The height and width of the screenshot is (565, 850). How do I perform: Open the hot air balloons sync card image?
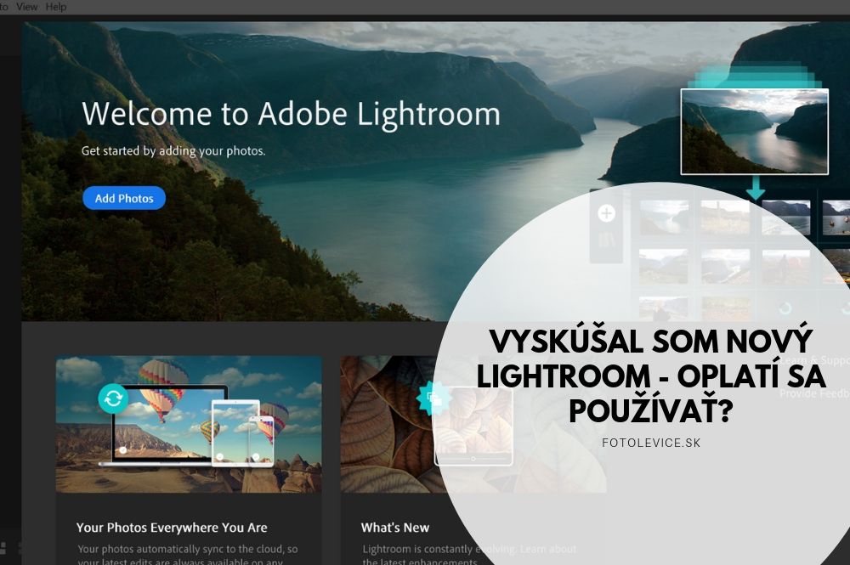pyautogui.click(x=189, y=424)
